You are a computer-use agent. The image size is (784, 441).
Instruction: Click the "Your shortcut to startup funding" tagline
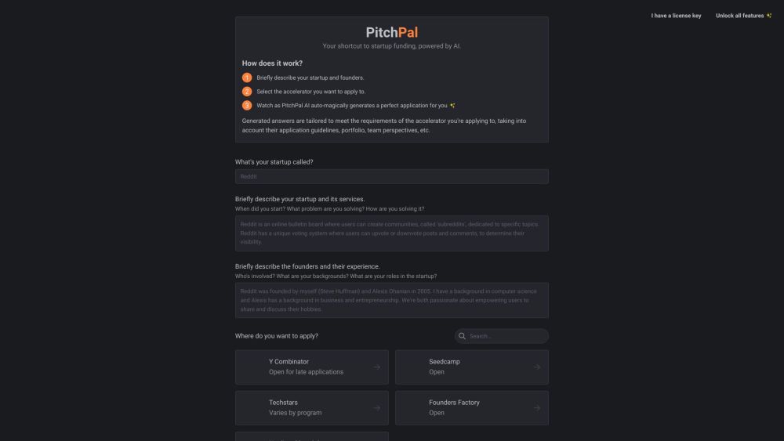pos(391,46)
